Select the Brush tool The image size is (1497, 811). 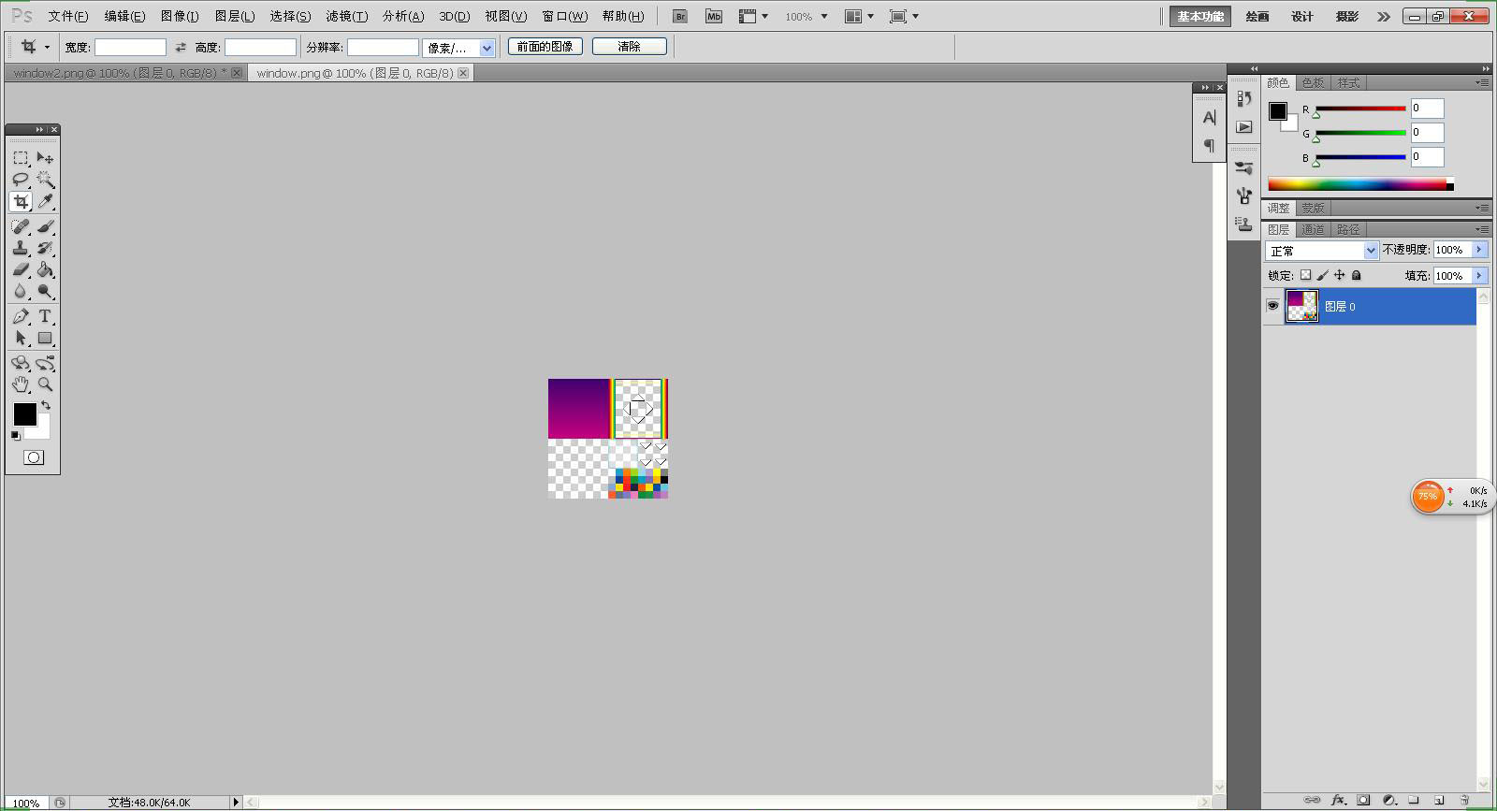tap(45, 227)
